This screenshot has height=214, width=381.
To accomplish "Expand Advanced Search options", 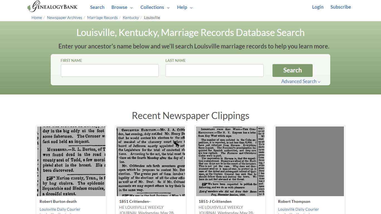I will point(301,81).
